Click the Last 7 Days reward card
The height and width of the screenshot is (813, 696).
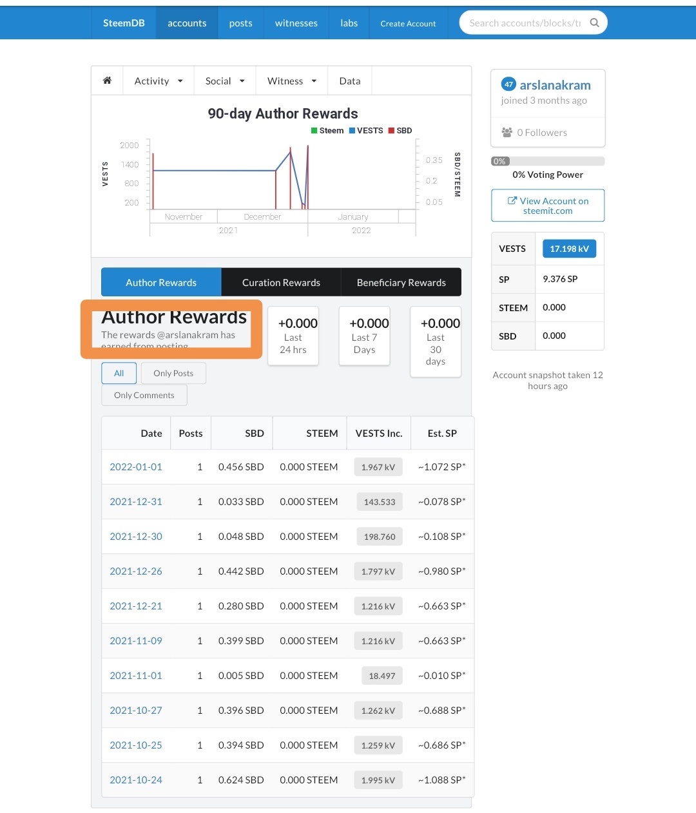(x=364, y=336)
